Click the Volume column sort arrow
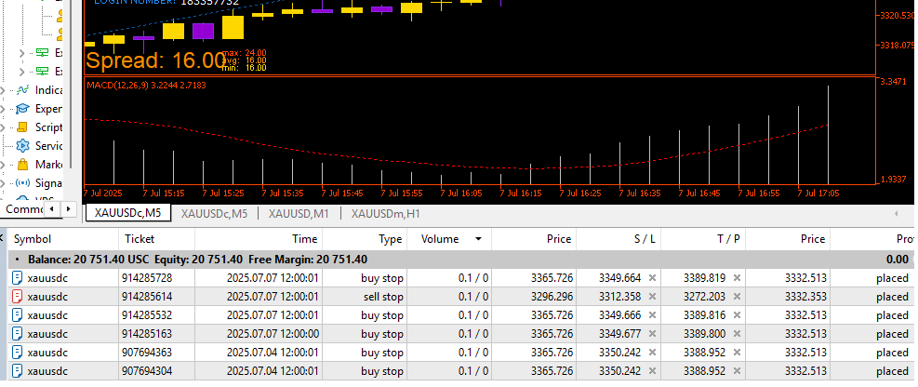 click(478, 239)
